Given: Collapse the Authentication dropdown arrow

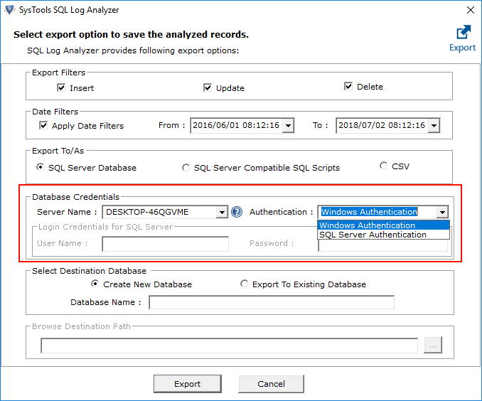Looking at the screenshot, I should 442,212.
